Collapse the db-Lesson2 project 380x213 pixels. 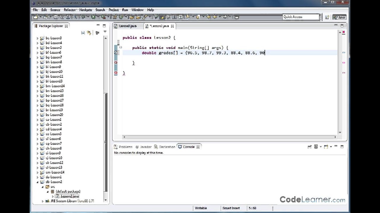(37, 182)
